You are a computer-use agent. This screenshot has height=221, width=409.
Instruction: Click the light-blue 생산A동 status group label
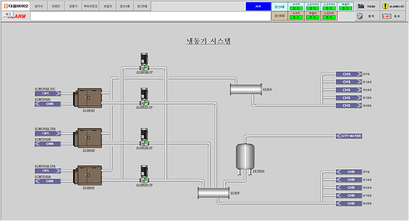click(x=280, y=7)
